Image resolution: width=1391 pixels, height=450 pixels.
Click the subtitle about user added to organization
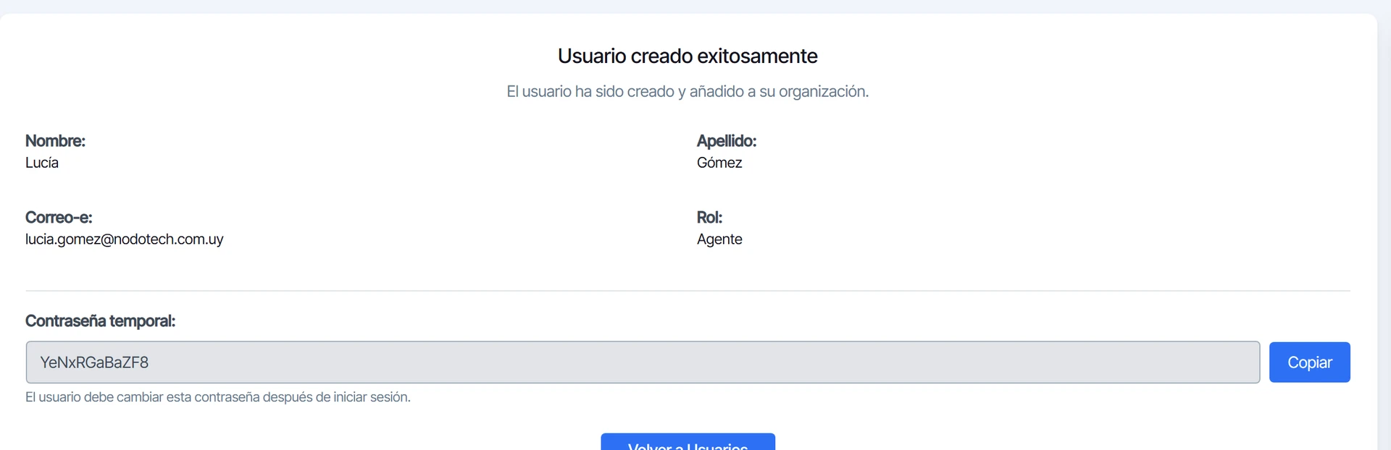(688, 92)
